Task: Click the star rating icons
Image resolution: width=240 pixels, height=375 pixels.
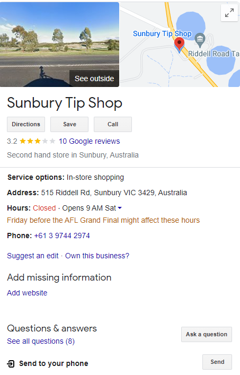Action: [x=38, y=141]
